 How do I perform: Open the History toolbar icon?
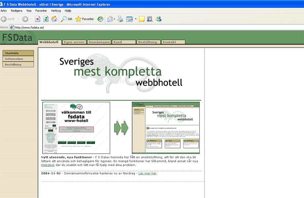100,19
